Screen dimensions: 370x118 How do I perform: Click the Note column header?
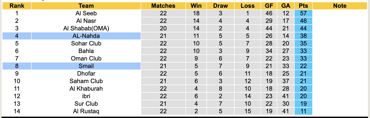coord(340,6)
